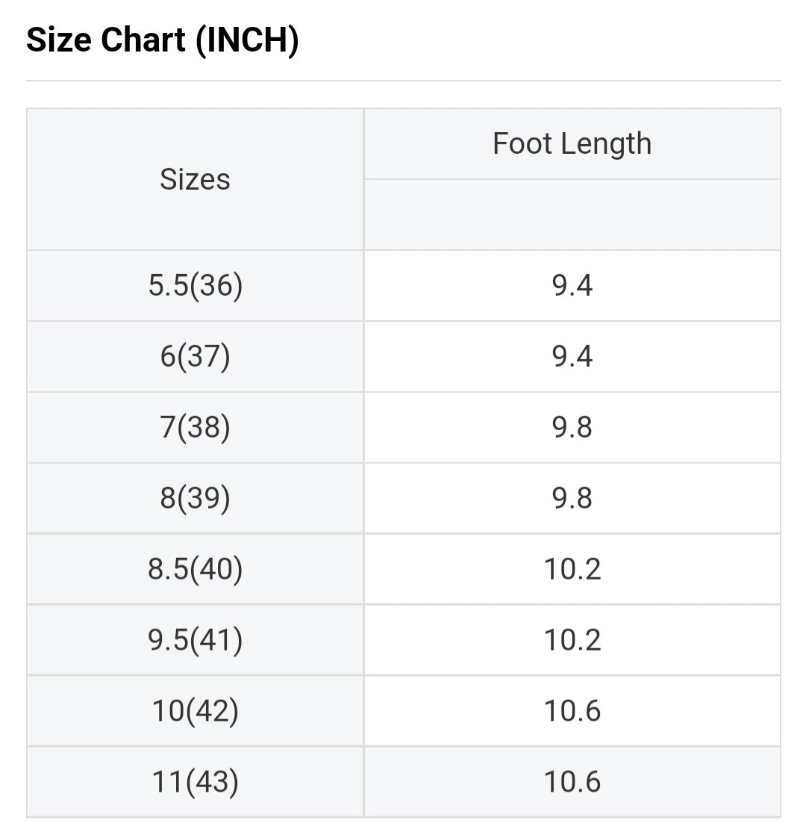Click the Size Chart (INCH) heading

(x=163, y=40)
